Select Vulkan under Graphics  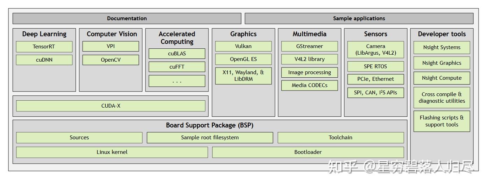(243, 46)
